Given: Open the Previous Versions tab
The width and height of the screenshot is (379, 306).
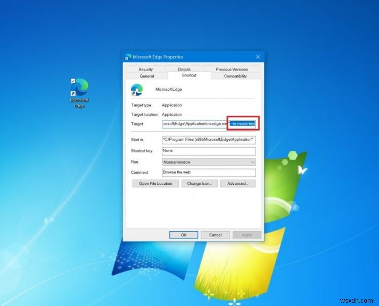Looking at the screenshot, I should click(232, 69).
